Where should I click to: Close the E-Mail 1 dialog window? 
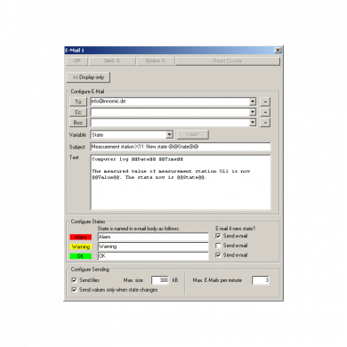pos(278,51)
